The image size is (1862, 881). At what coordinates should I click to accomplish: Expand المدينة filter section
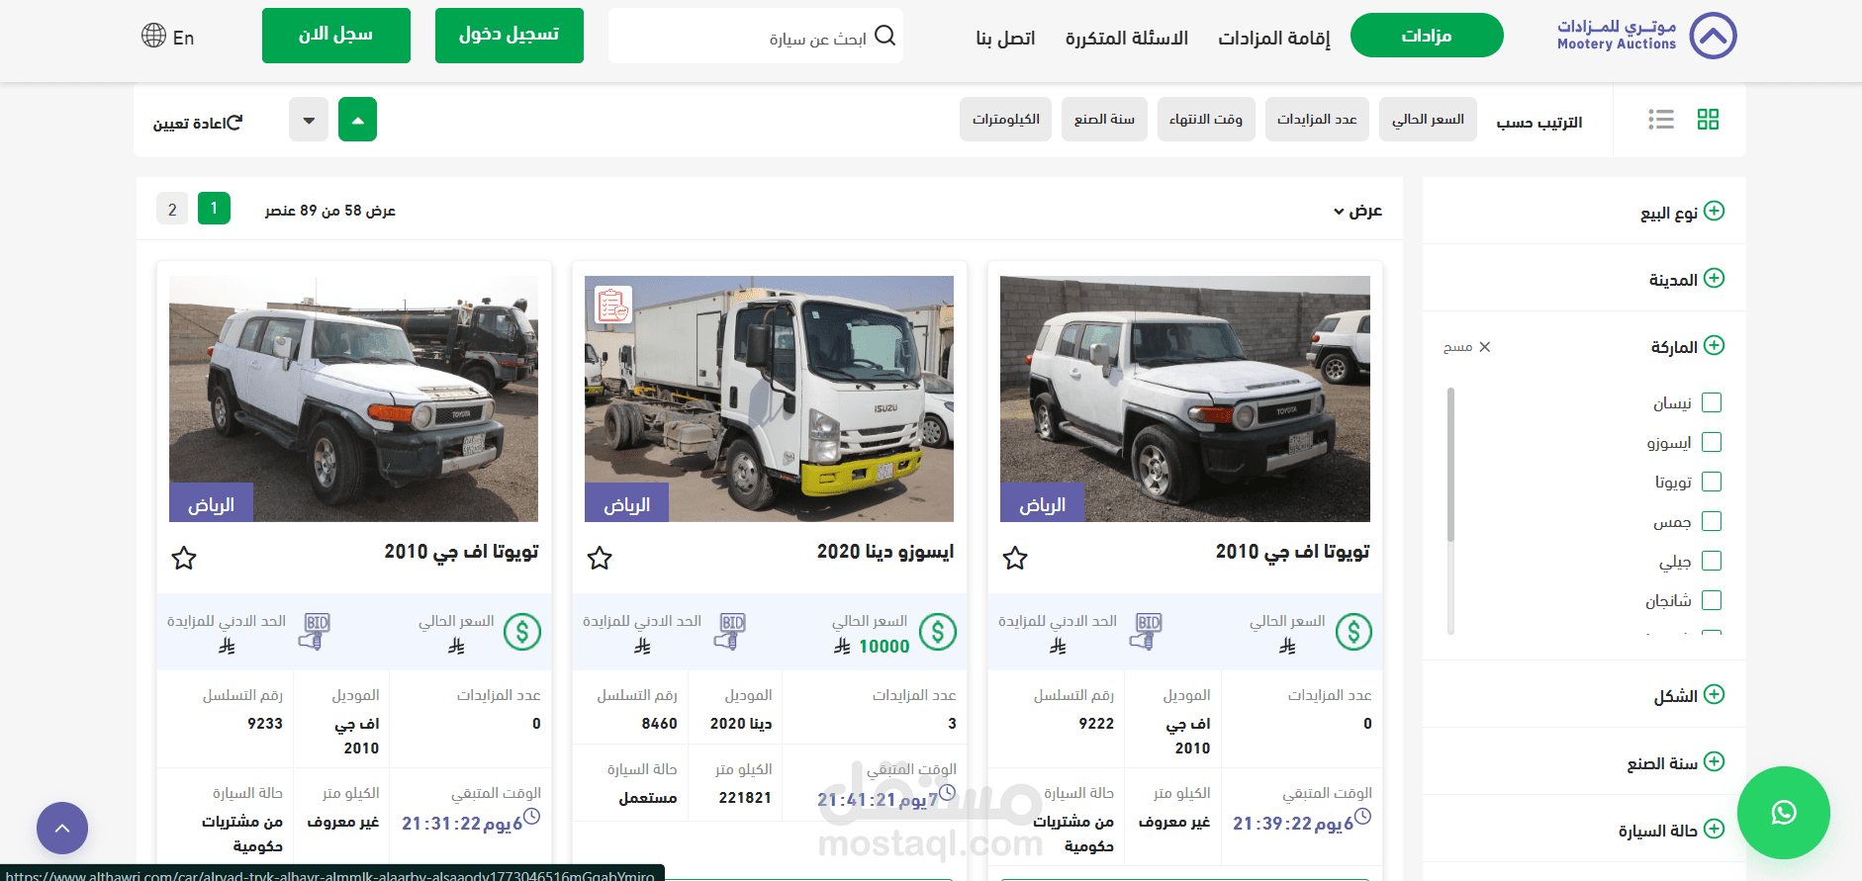click(1715, 278)
